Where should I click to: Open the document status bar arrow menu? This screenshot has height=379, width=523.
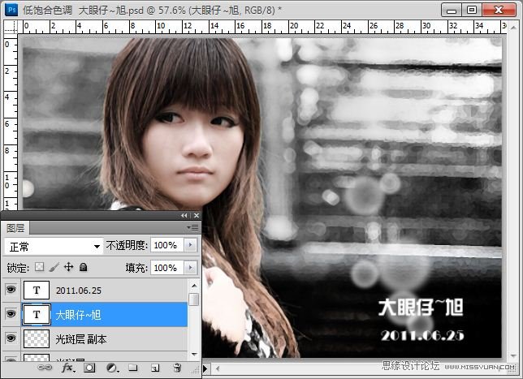(x=205, y=368)
